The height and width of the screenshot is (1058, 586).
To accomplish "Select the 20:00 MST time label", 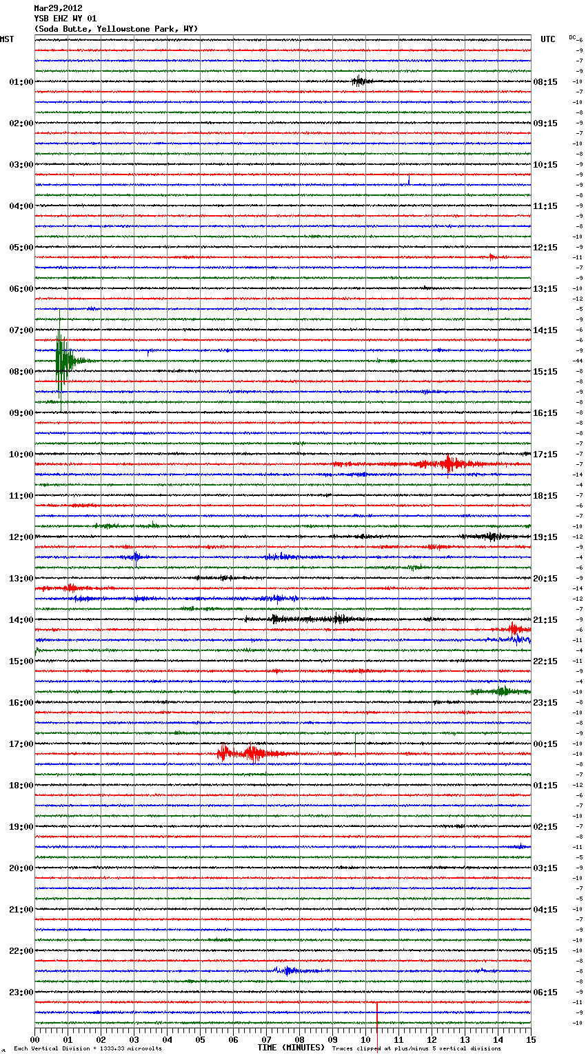I will (x=21, y=868).
